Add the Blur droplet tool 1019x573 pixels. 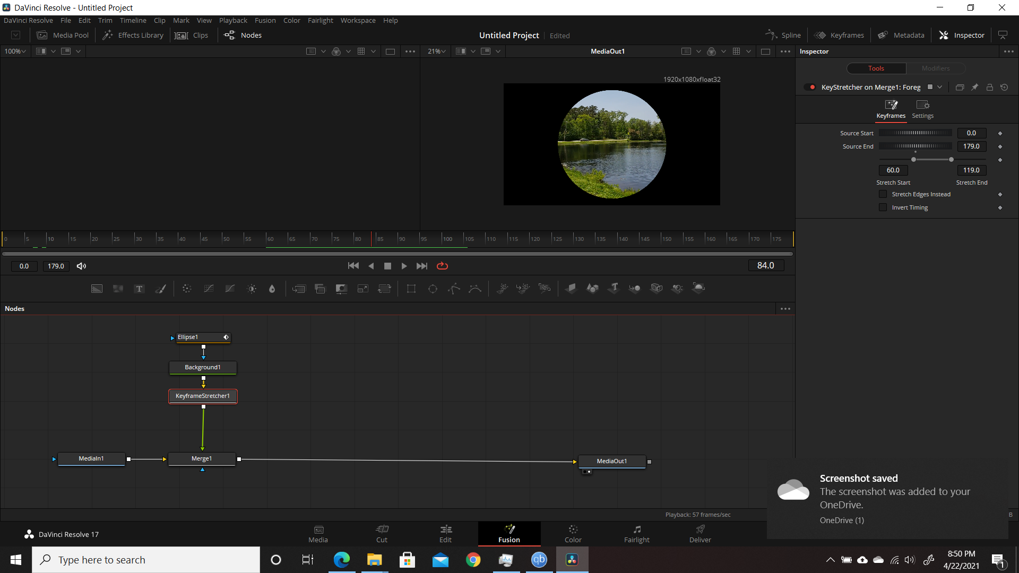pos(272,289)
